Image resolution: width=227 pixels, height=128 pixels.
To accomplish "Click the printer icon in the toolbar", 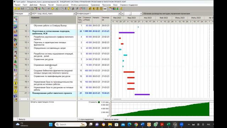I will 32,9.
